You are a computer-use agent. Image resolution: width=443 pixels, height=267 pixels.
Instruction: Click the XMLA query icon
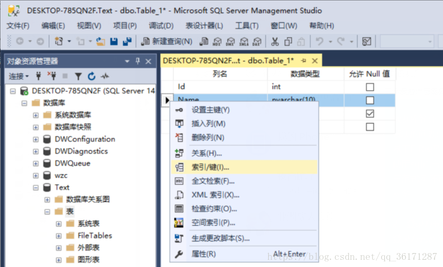click(244, 42)
